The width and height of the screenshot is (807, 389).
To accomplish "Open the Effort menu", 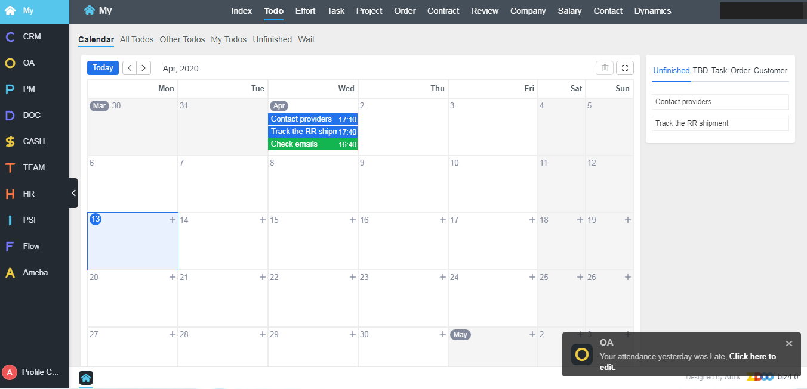I will point(306,11).
